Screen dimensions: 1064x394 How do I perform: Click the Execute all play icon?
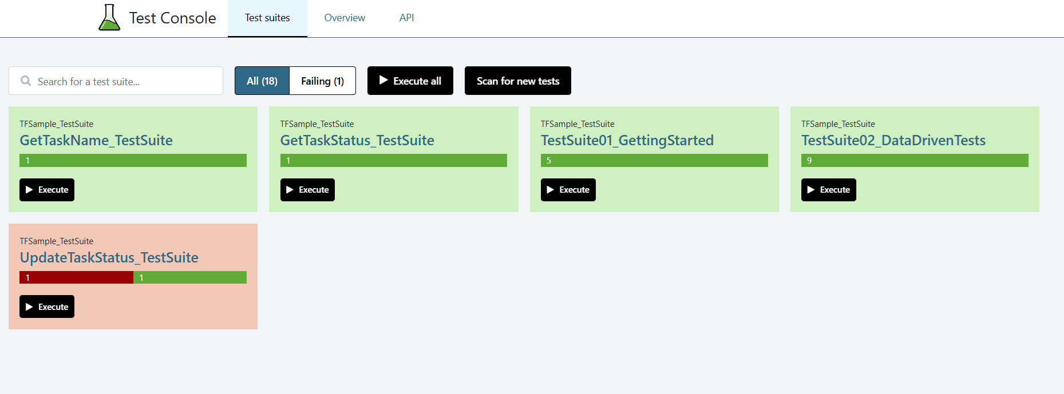pyautogui.click(x=383, y=81)
